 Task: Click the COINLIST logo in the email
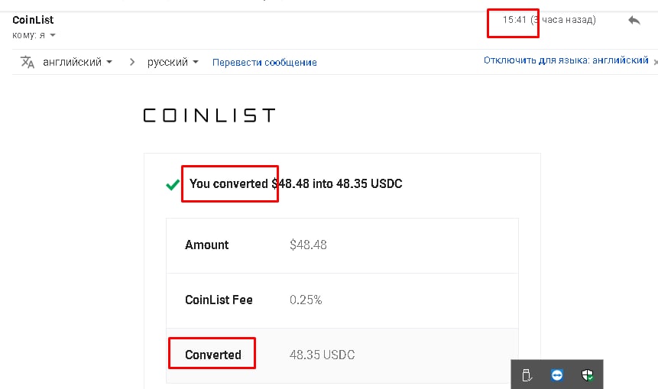209,115
